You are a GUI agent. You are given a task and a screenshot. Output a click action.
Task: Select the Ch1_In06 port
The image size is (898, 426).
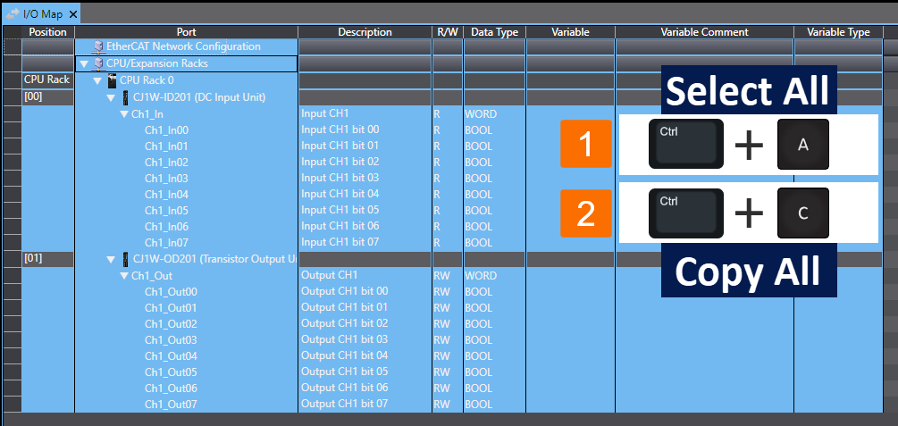[x=167, y=226]
